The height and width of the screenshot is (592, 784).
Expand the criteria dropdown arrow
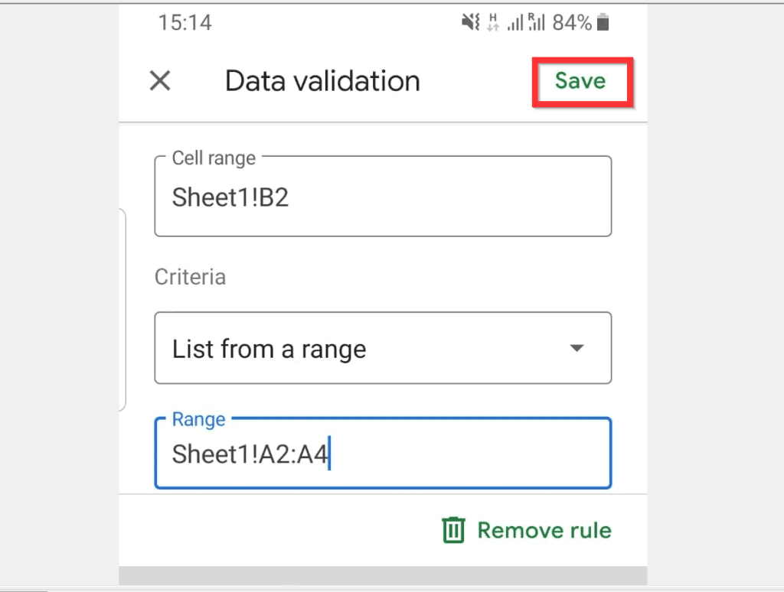click(577, 348)
